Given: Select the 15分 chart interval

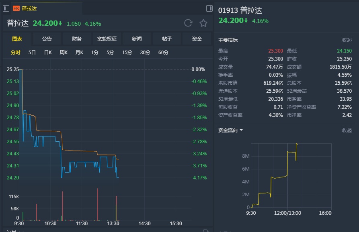Looking at the screenshot, I should coord(127,53).
